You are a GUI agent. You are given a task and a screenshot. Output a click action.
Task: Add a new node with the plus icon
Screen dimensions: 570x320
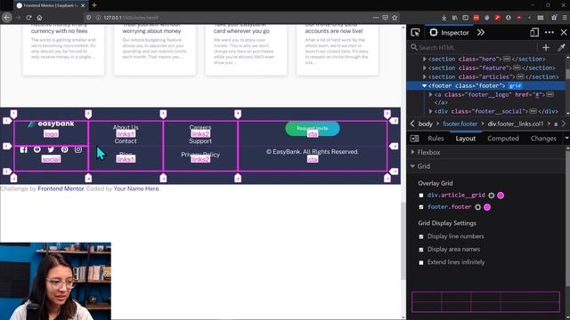click(x=546, y=47)
